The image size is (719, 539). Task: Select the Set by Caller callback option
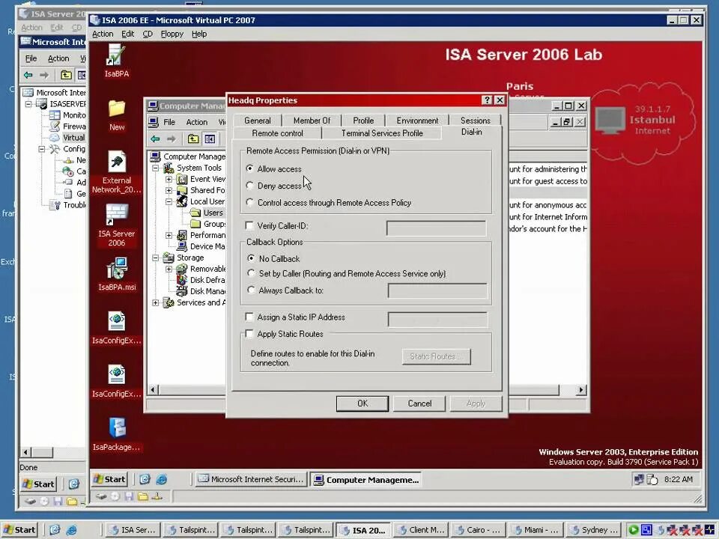click(x=251, y=273)
